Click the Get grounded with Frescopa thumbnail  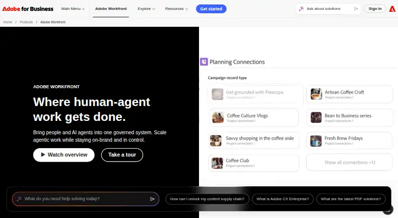217,94
